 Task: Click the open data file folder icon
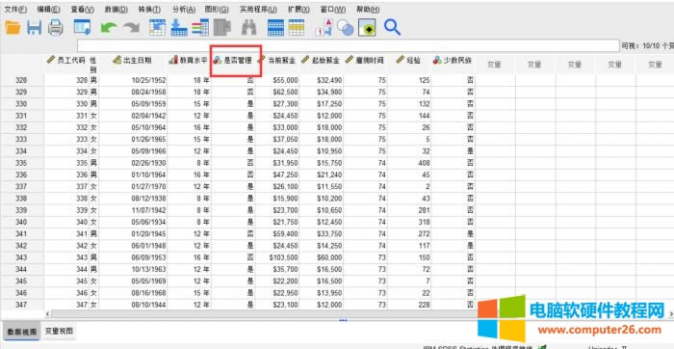[13, 28]
